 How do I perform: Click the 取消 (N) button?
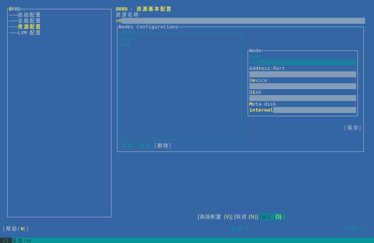[x=246, y=217]
